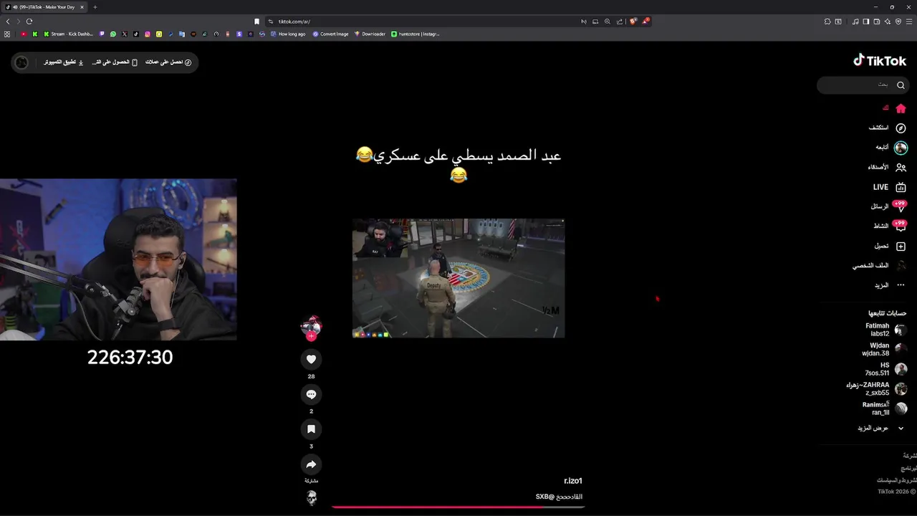The image size is (917, 516).
Task: Open the Brave Wallet icon
Action: (877, 21)
